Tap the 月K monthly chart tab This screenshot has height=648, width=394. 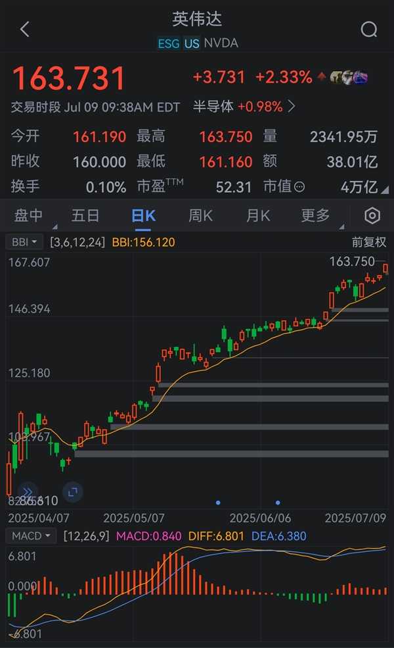258,216
